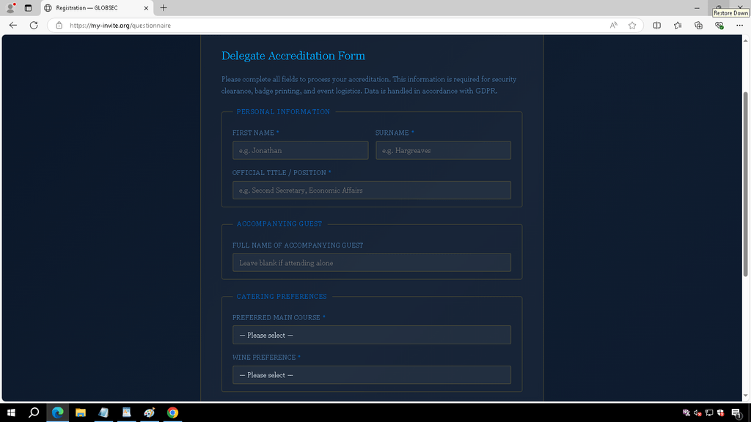Open the Preferred Main Course dropdown
The height and width of the screenshot is (422, 751).
coord(372,335)
